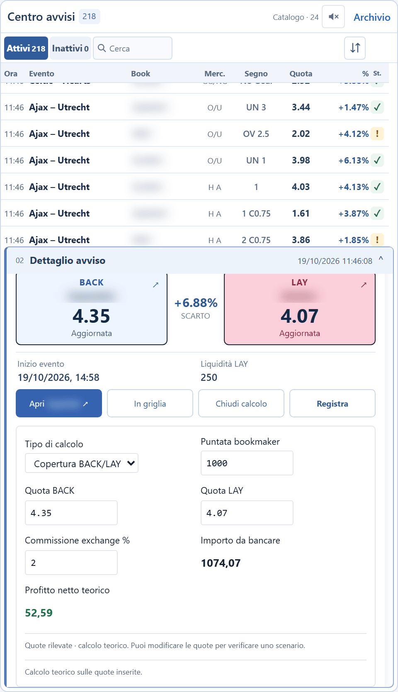Click the Chiudi calcolo button

[241, 403]
